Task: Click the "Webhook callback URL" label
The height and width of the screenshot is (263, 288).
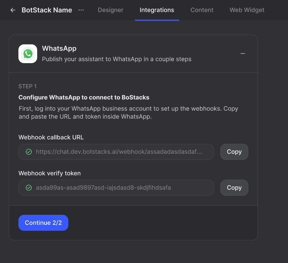Action: 51,137
